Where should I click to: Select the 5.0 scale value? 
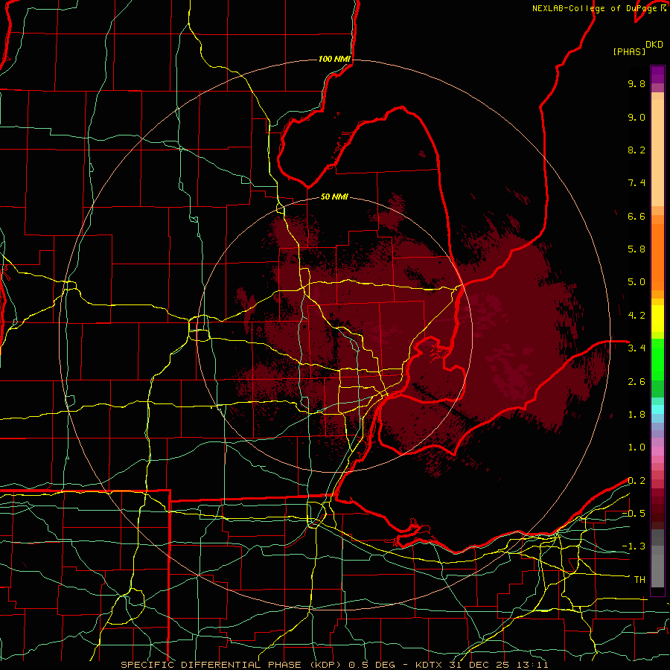pos(636,282)
